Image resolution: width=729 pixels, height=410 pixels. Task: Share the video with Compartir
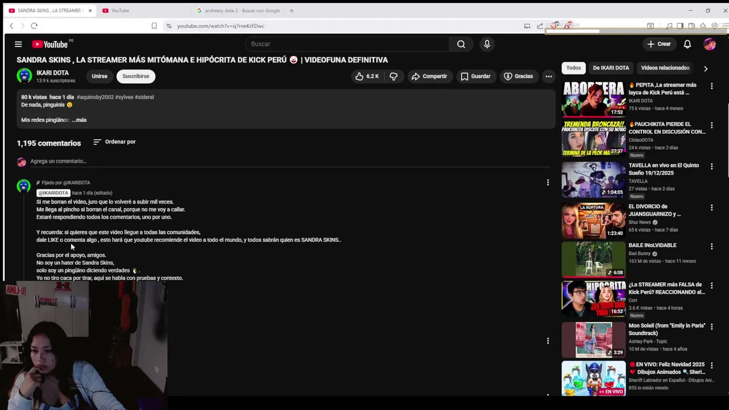coord(429,76)
